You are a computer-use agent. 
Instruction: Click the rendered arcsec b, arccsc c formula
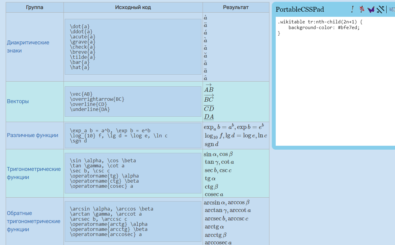tap(227, 219)
